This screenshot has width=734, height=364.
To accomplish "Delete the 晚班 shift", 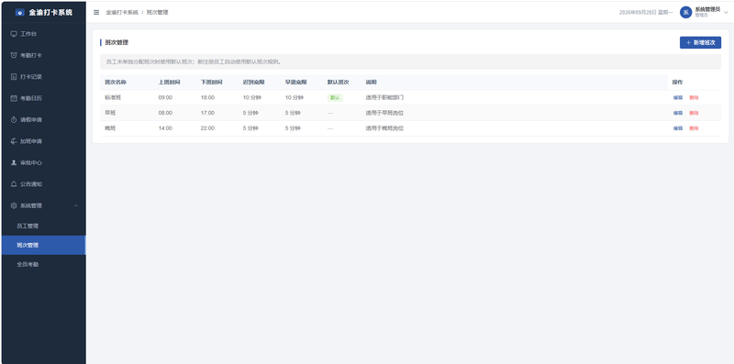I will pos(694,128).
